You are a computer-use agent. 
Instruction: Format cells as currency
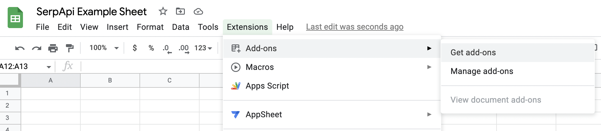click(135, 48)
